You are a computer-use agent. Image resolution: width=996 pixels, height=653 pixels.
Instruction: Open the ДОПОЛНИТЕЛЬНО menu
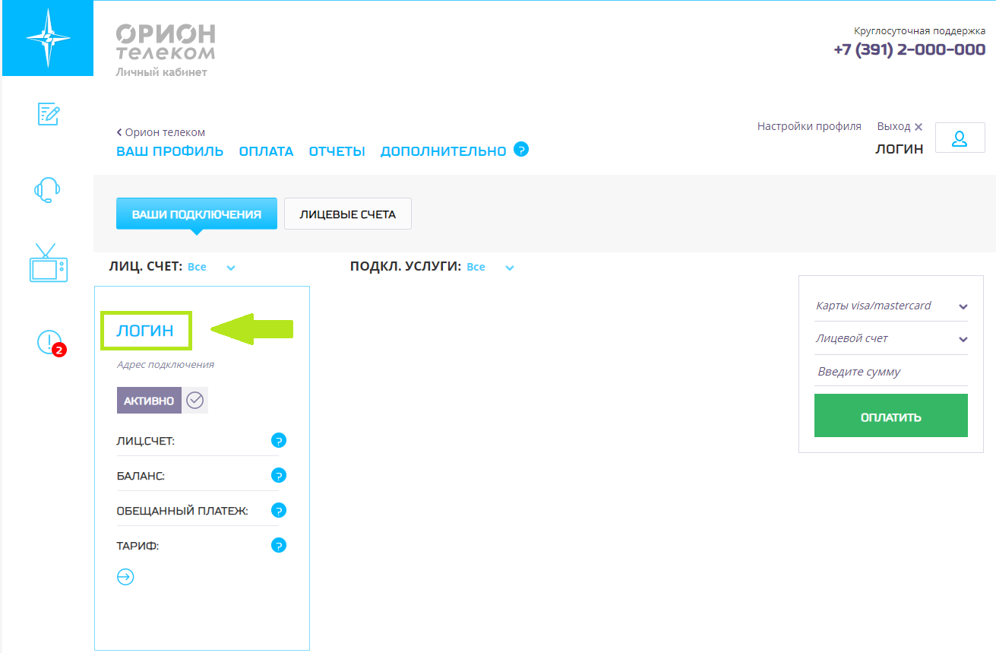point(443,151)
